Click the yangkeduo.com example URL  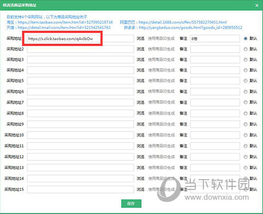(191, 27)
